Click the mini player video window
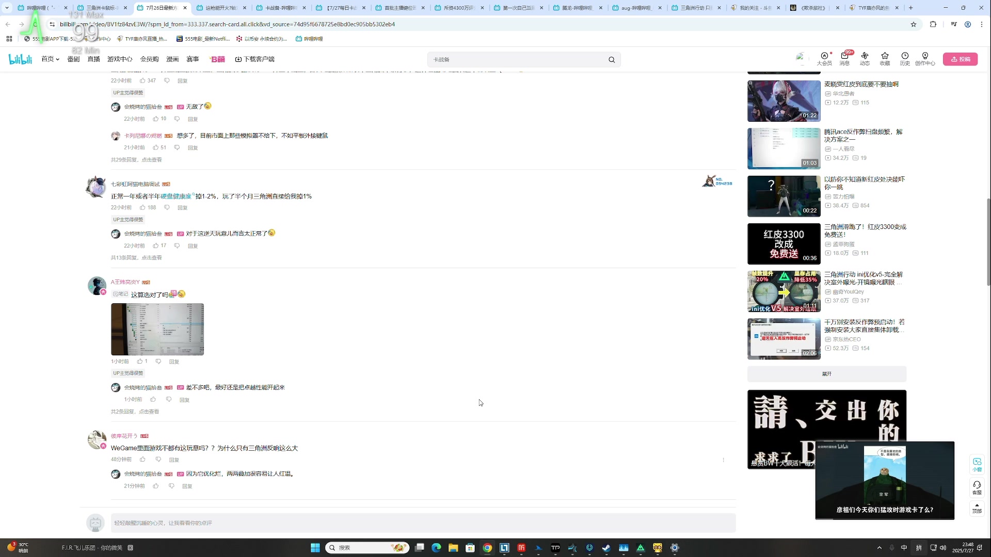The image size is (991, 557). [885, 480]
